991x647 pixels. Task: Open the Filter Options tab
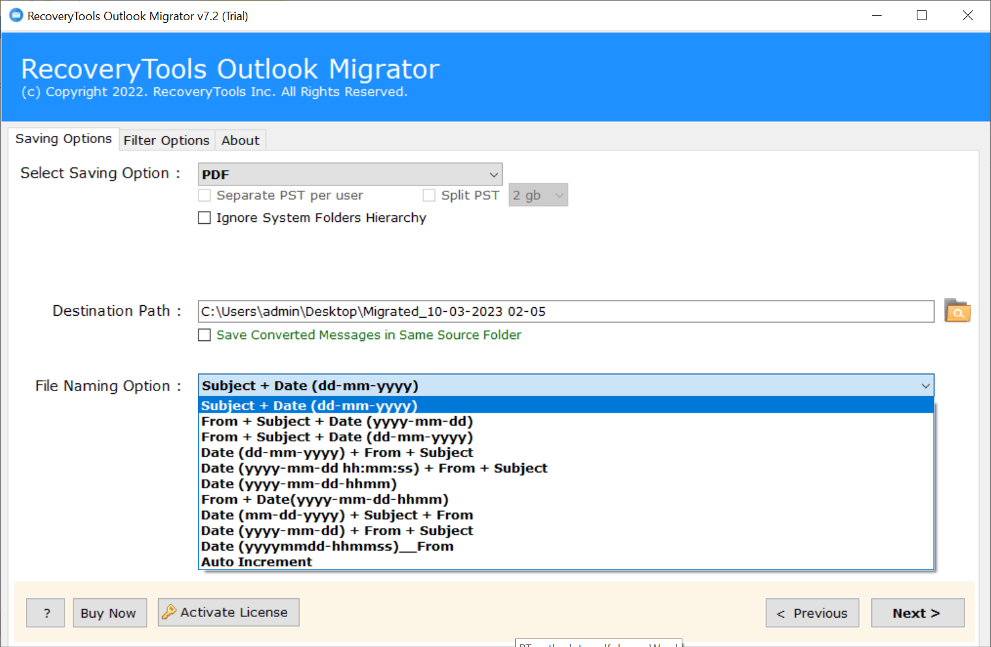coord(167,141)
